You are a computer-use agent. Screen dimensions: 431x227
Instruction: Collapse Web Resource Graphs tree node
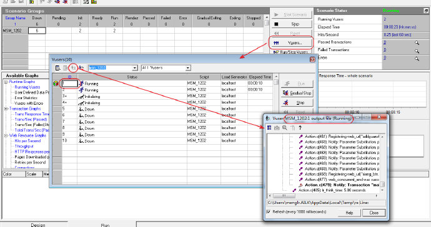point(6,135)
